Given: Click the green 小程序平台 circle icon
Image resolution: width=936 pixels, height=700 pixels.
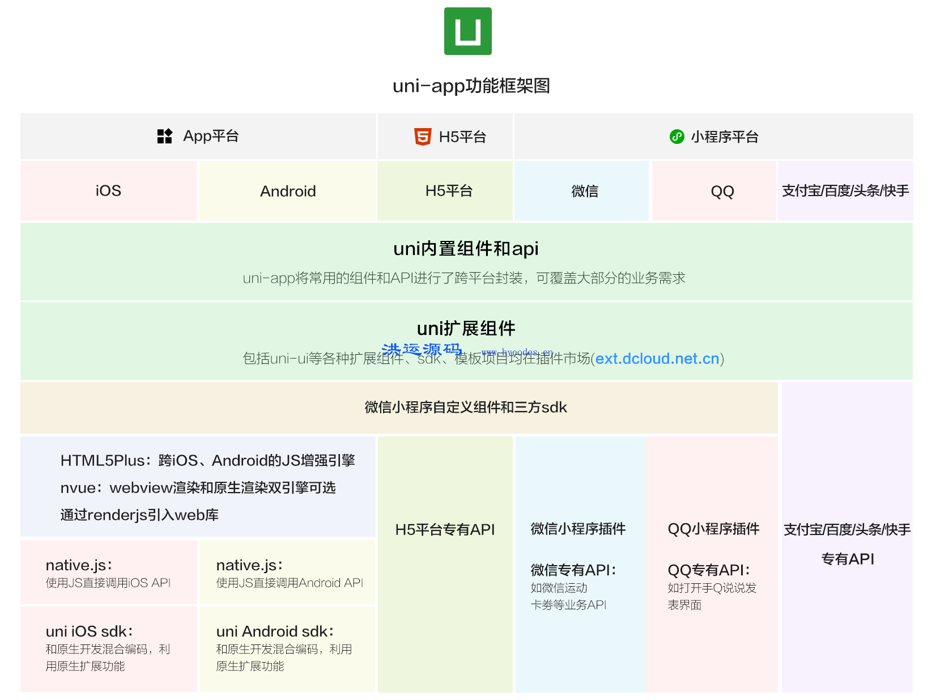Looking at the screenshot, I should (676, 137).
